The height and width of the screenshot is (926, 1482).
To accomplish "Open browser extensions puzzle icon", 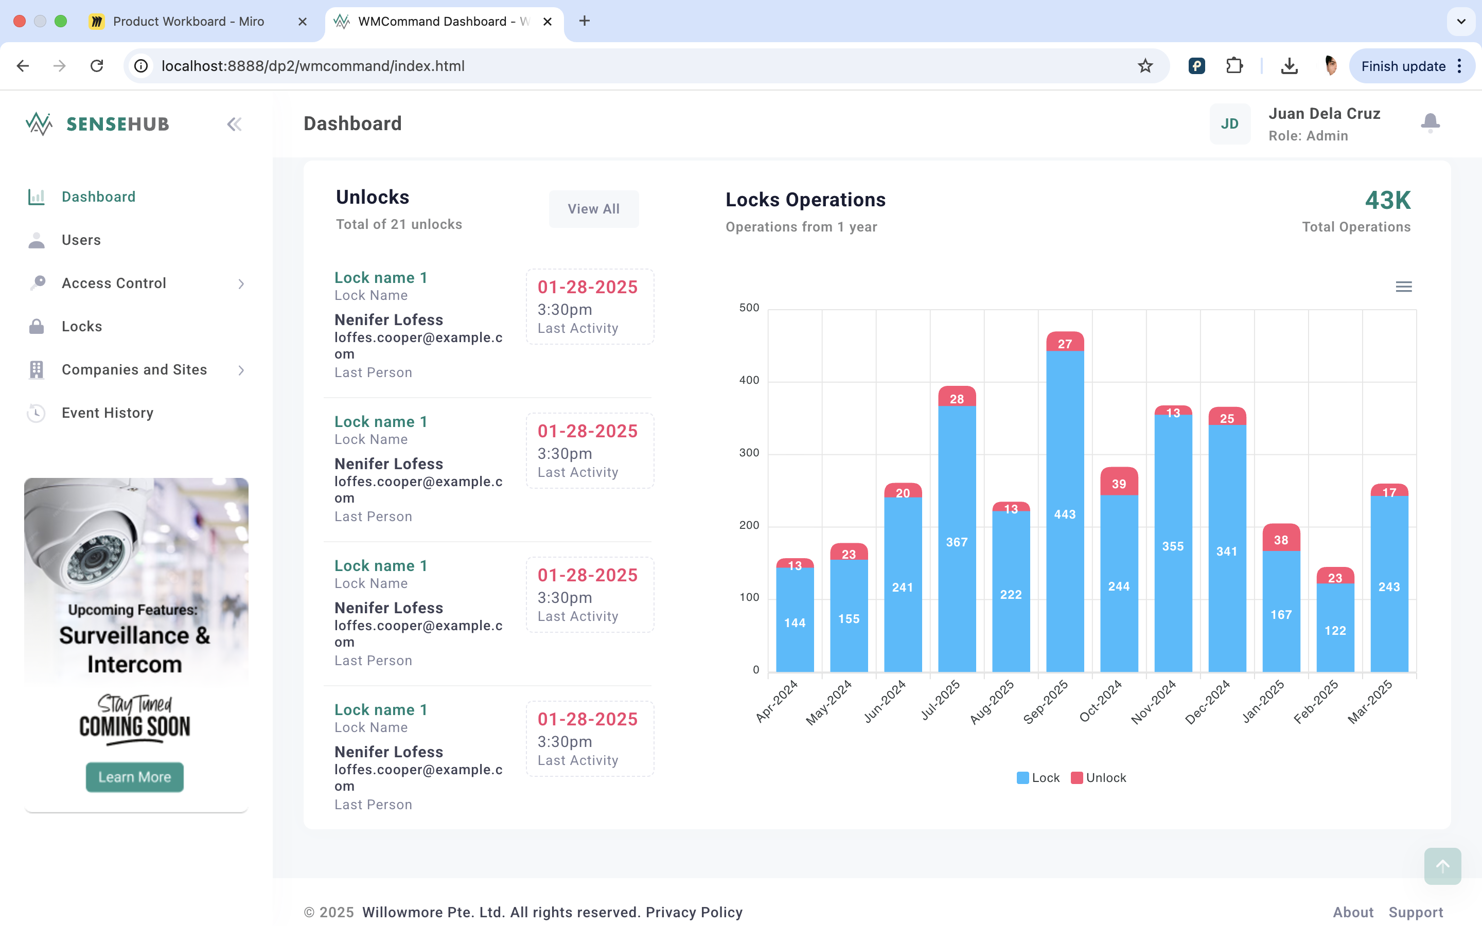I will tap(1234, 66).
